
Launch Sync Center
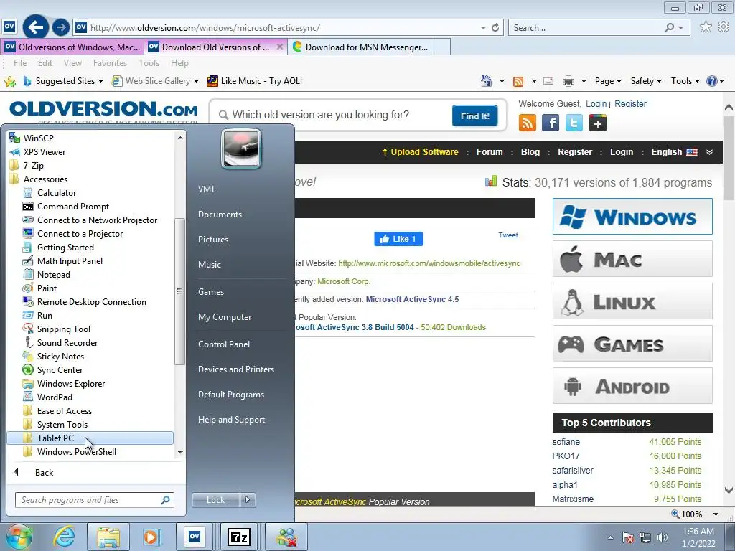tap(60, 369)
